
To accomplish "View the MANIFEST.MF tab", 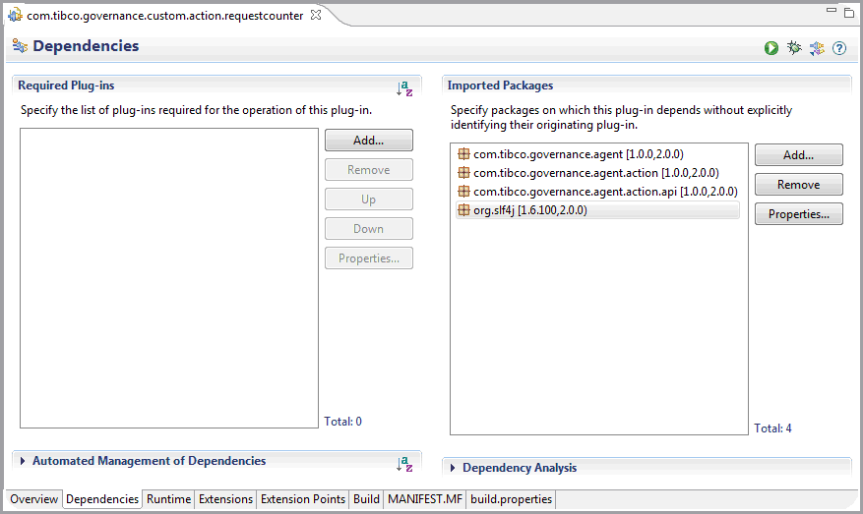I will pos(425,499).
